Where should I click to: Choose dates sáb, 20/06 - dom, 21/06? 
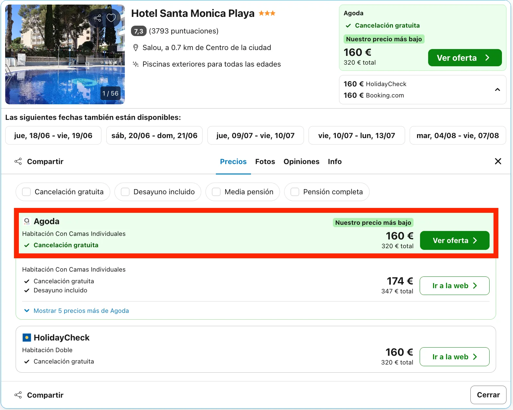point(154,135)
